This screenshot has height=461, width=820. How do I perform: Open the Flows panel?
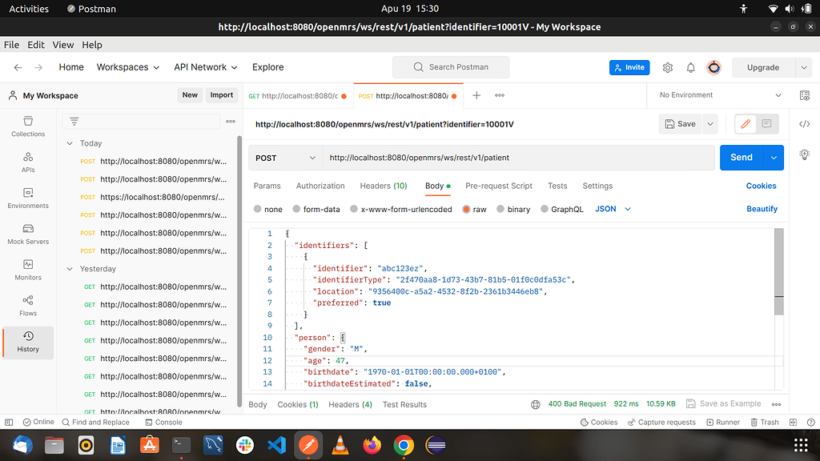coord(27,307)
